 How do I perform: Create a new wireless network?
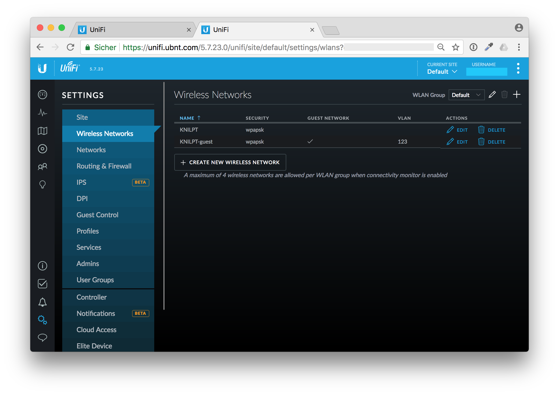coord(230,162)
